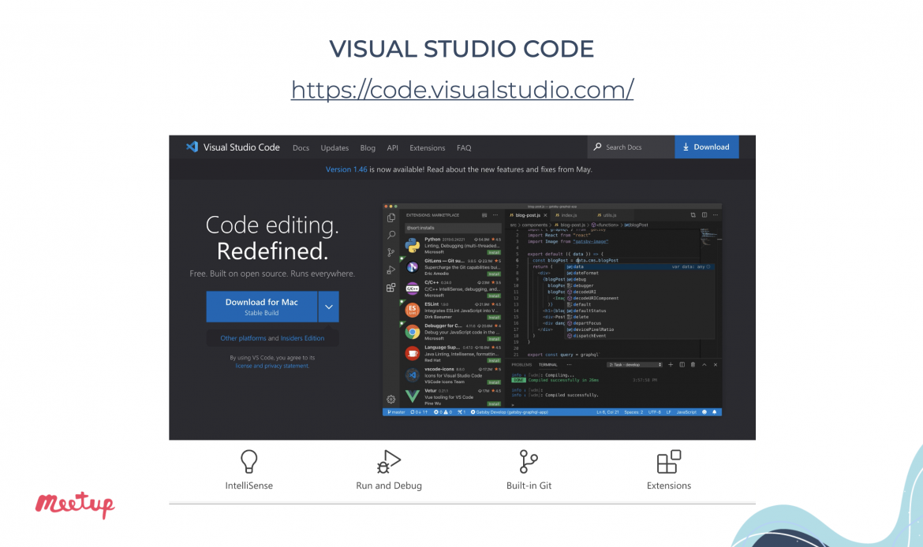This screenshot has width=923, height=547.
Task: Open Source Control icon in activity bar
Action: tap(390, 252)
